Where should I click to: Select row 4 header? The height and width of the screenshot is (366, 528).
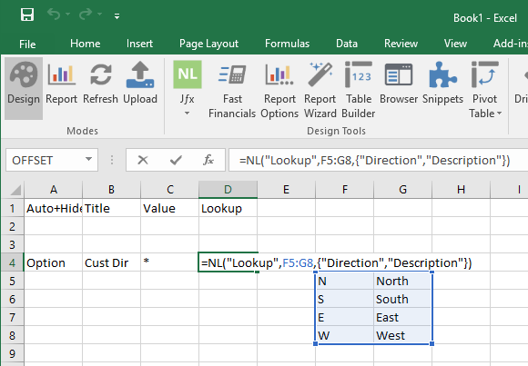pyautogui.click(x=12, y=262)
